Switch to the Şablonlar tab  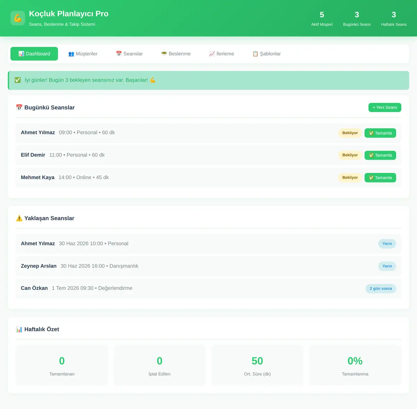click(x=267, y=54)
